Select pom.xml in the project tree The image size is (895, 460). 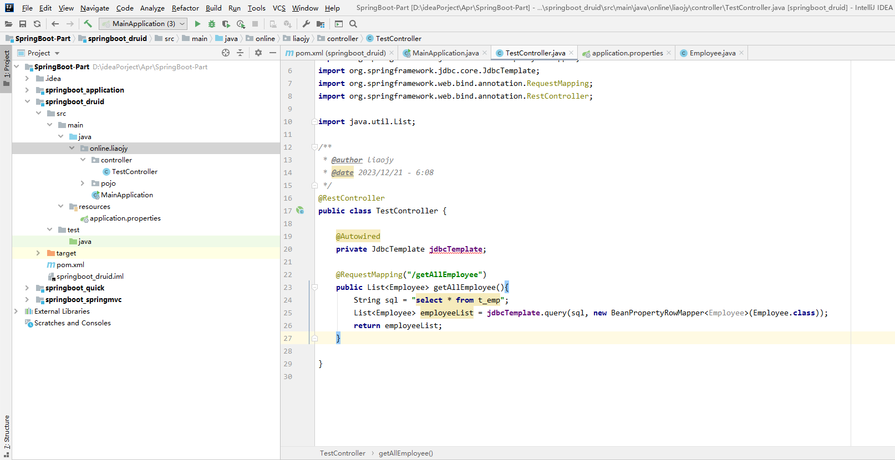[x=70, y=264]
